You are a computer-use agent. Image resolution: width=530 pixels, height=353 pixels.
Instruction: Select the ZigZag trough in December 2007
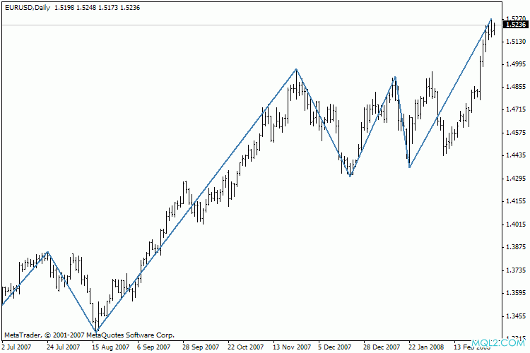click(351, 176)
